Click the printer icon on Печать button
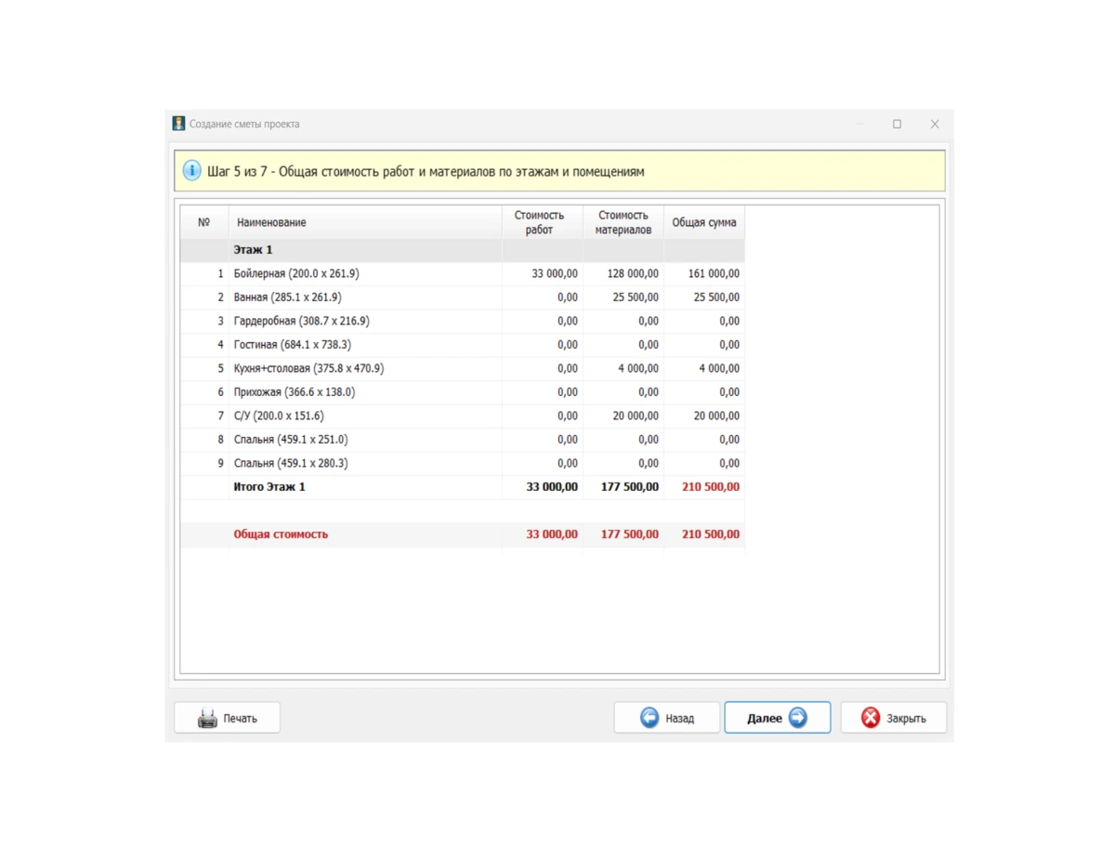Viewport: 1115px width, 846px height. [x=207, y=718]
